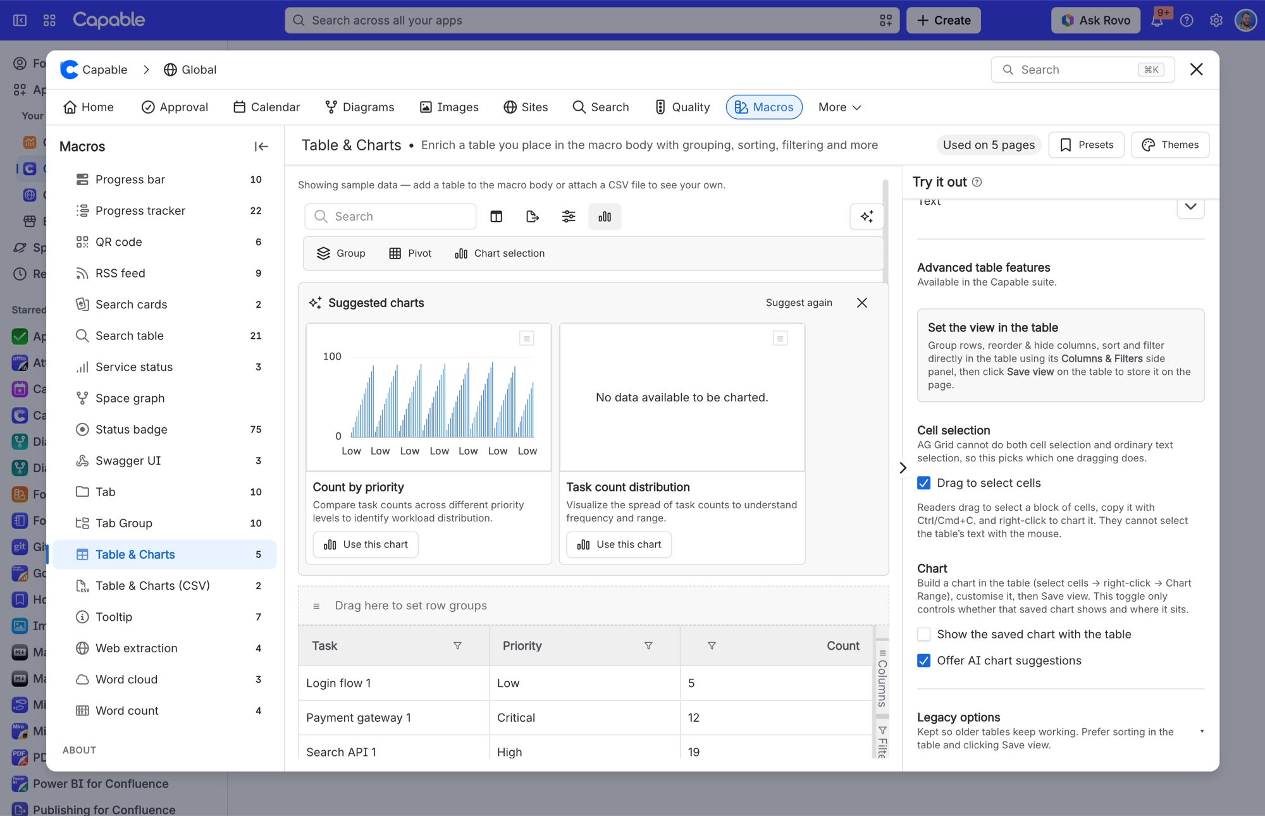Close the Suggested charts panel

pyautogui.click(x=862, y=303)
